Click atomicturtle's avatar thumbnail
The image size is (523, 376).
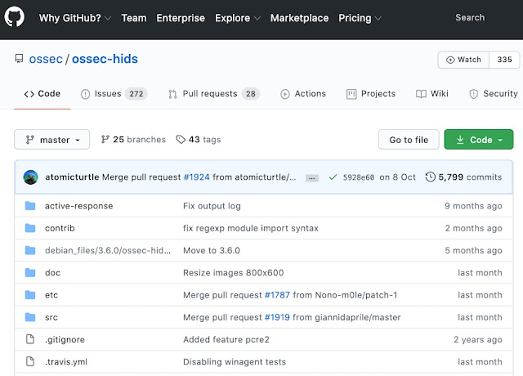tap(30, 177)
